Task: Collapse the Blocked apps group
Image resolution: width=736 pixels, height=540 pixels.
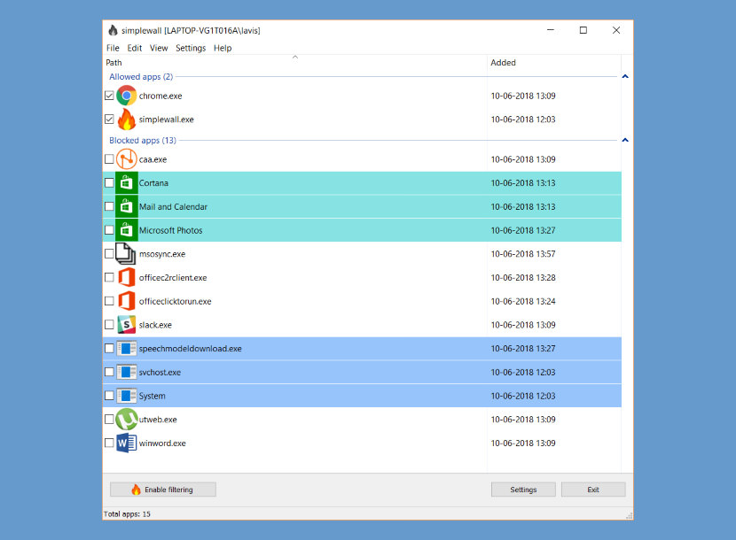Action: click(x=625, y=140)
